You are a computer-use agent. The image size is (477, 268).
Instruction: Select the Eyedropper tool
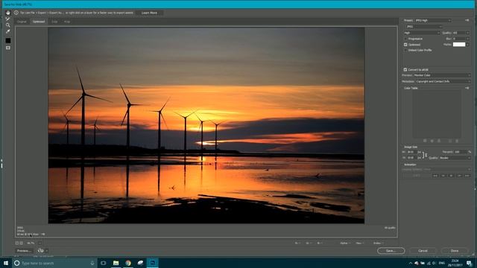pos(8,31)
